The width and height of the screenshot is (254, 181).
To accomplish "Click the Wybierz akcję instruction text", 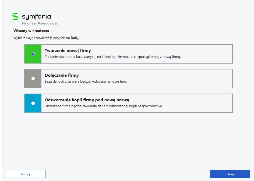I will pos(47,38).
